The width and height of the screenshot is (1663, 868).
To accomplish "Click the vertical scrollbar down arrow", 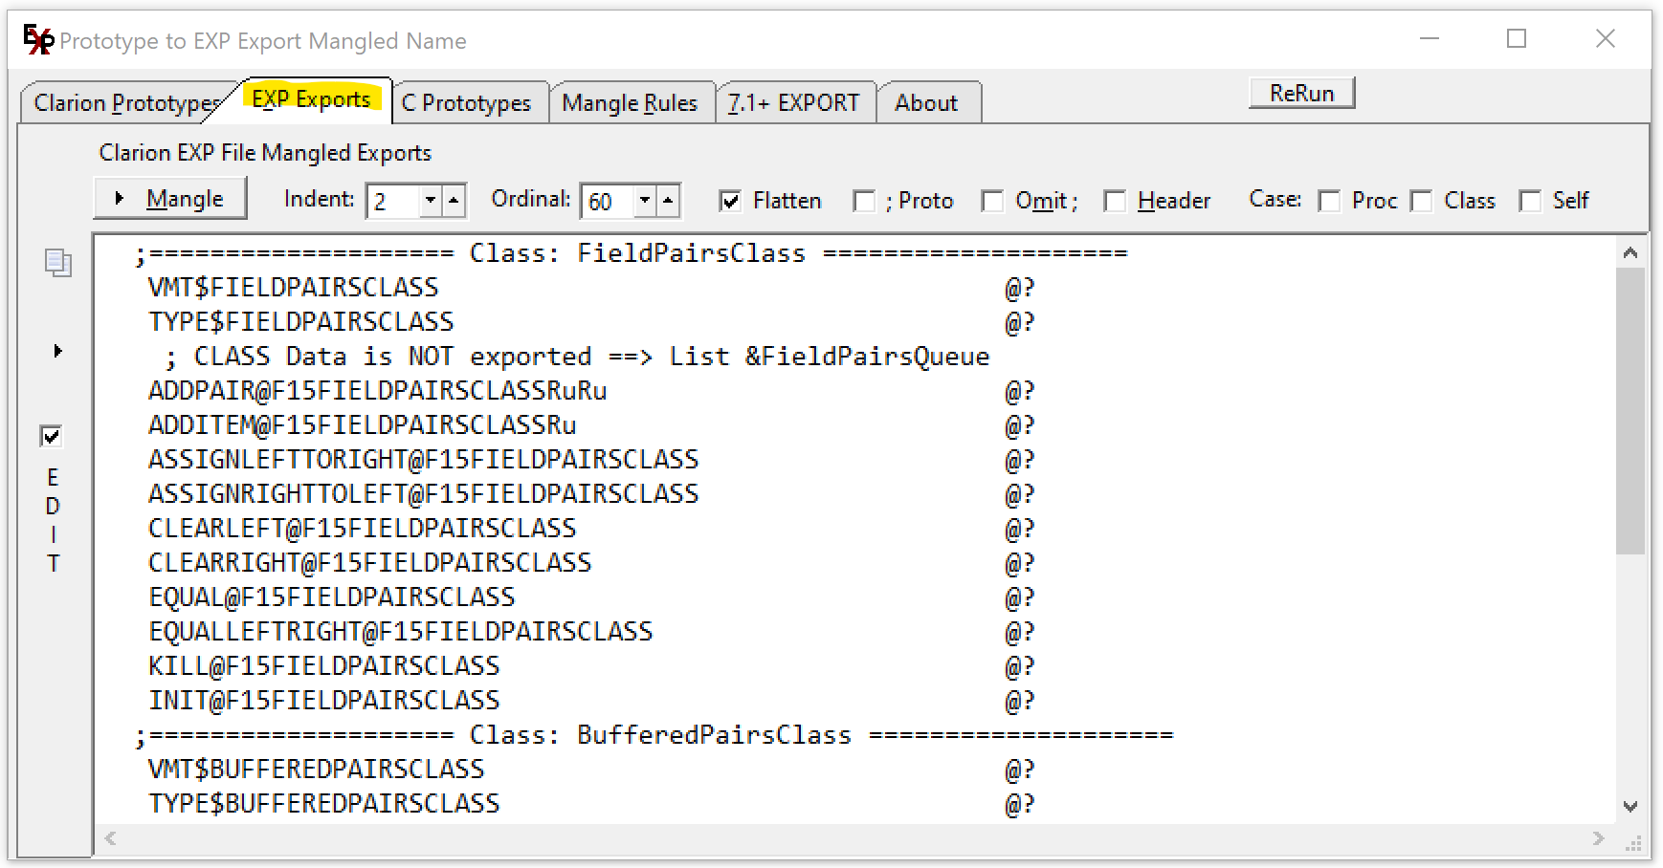I will [1630, 807].
